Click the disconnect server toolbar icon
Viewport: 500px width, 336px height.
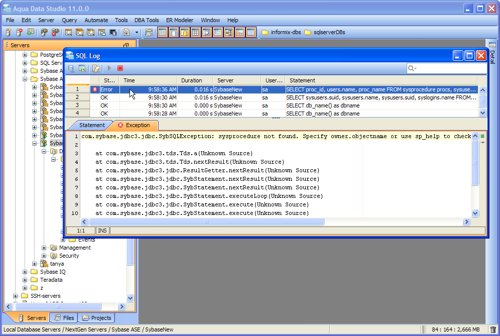click(55, 32)
